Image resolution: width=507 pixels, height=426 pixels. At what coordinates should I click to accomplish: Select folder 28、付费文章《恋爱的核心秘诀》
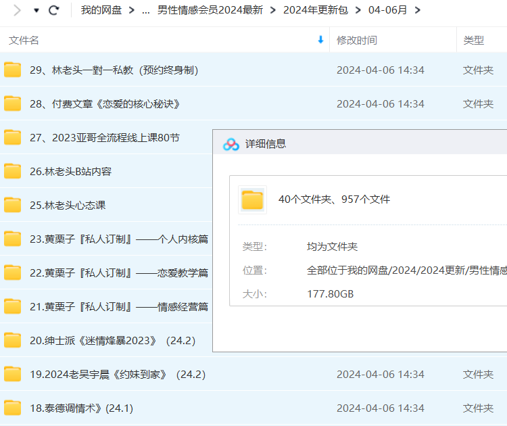105,103
